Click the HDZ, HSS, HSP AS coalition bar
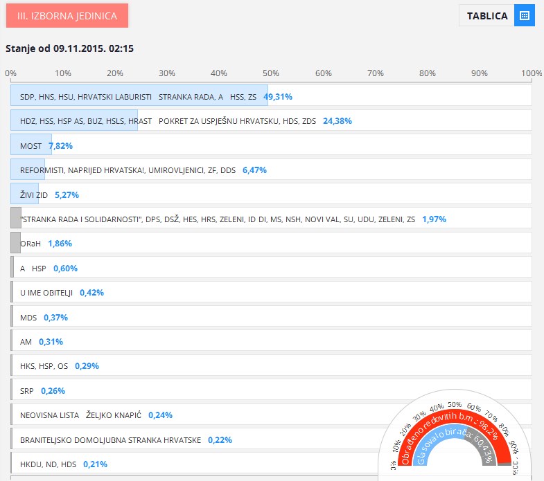544x481 pixels. [x=74, y=120]
